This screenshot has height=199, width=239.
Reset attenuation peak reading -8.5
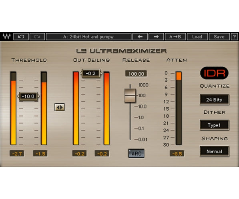[177, 153]
